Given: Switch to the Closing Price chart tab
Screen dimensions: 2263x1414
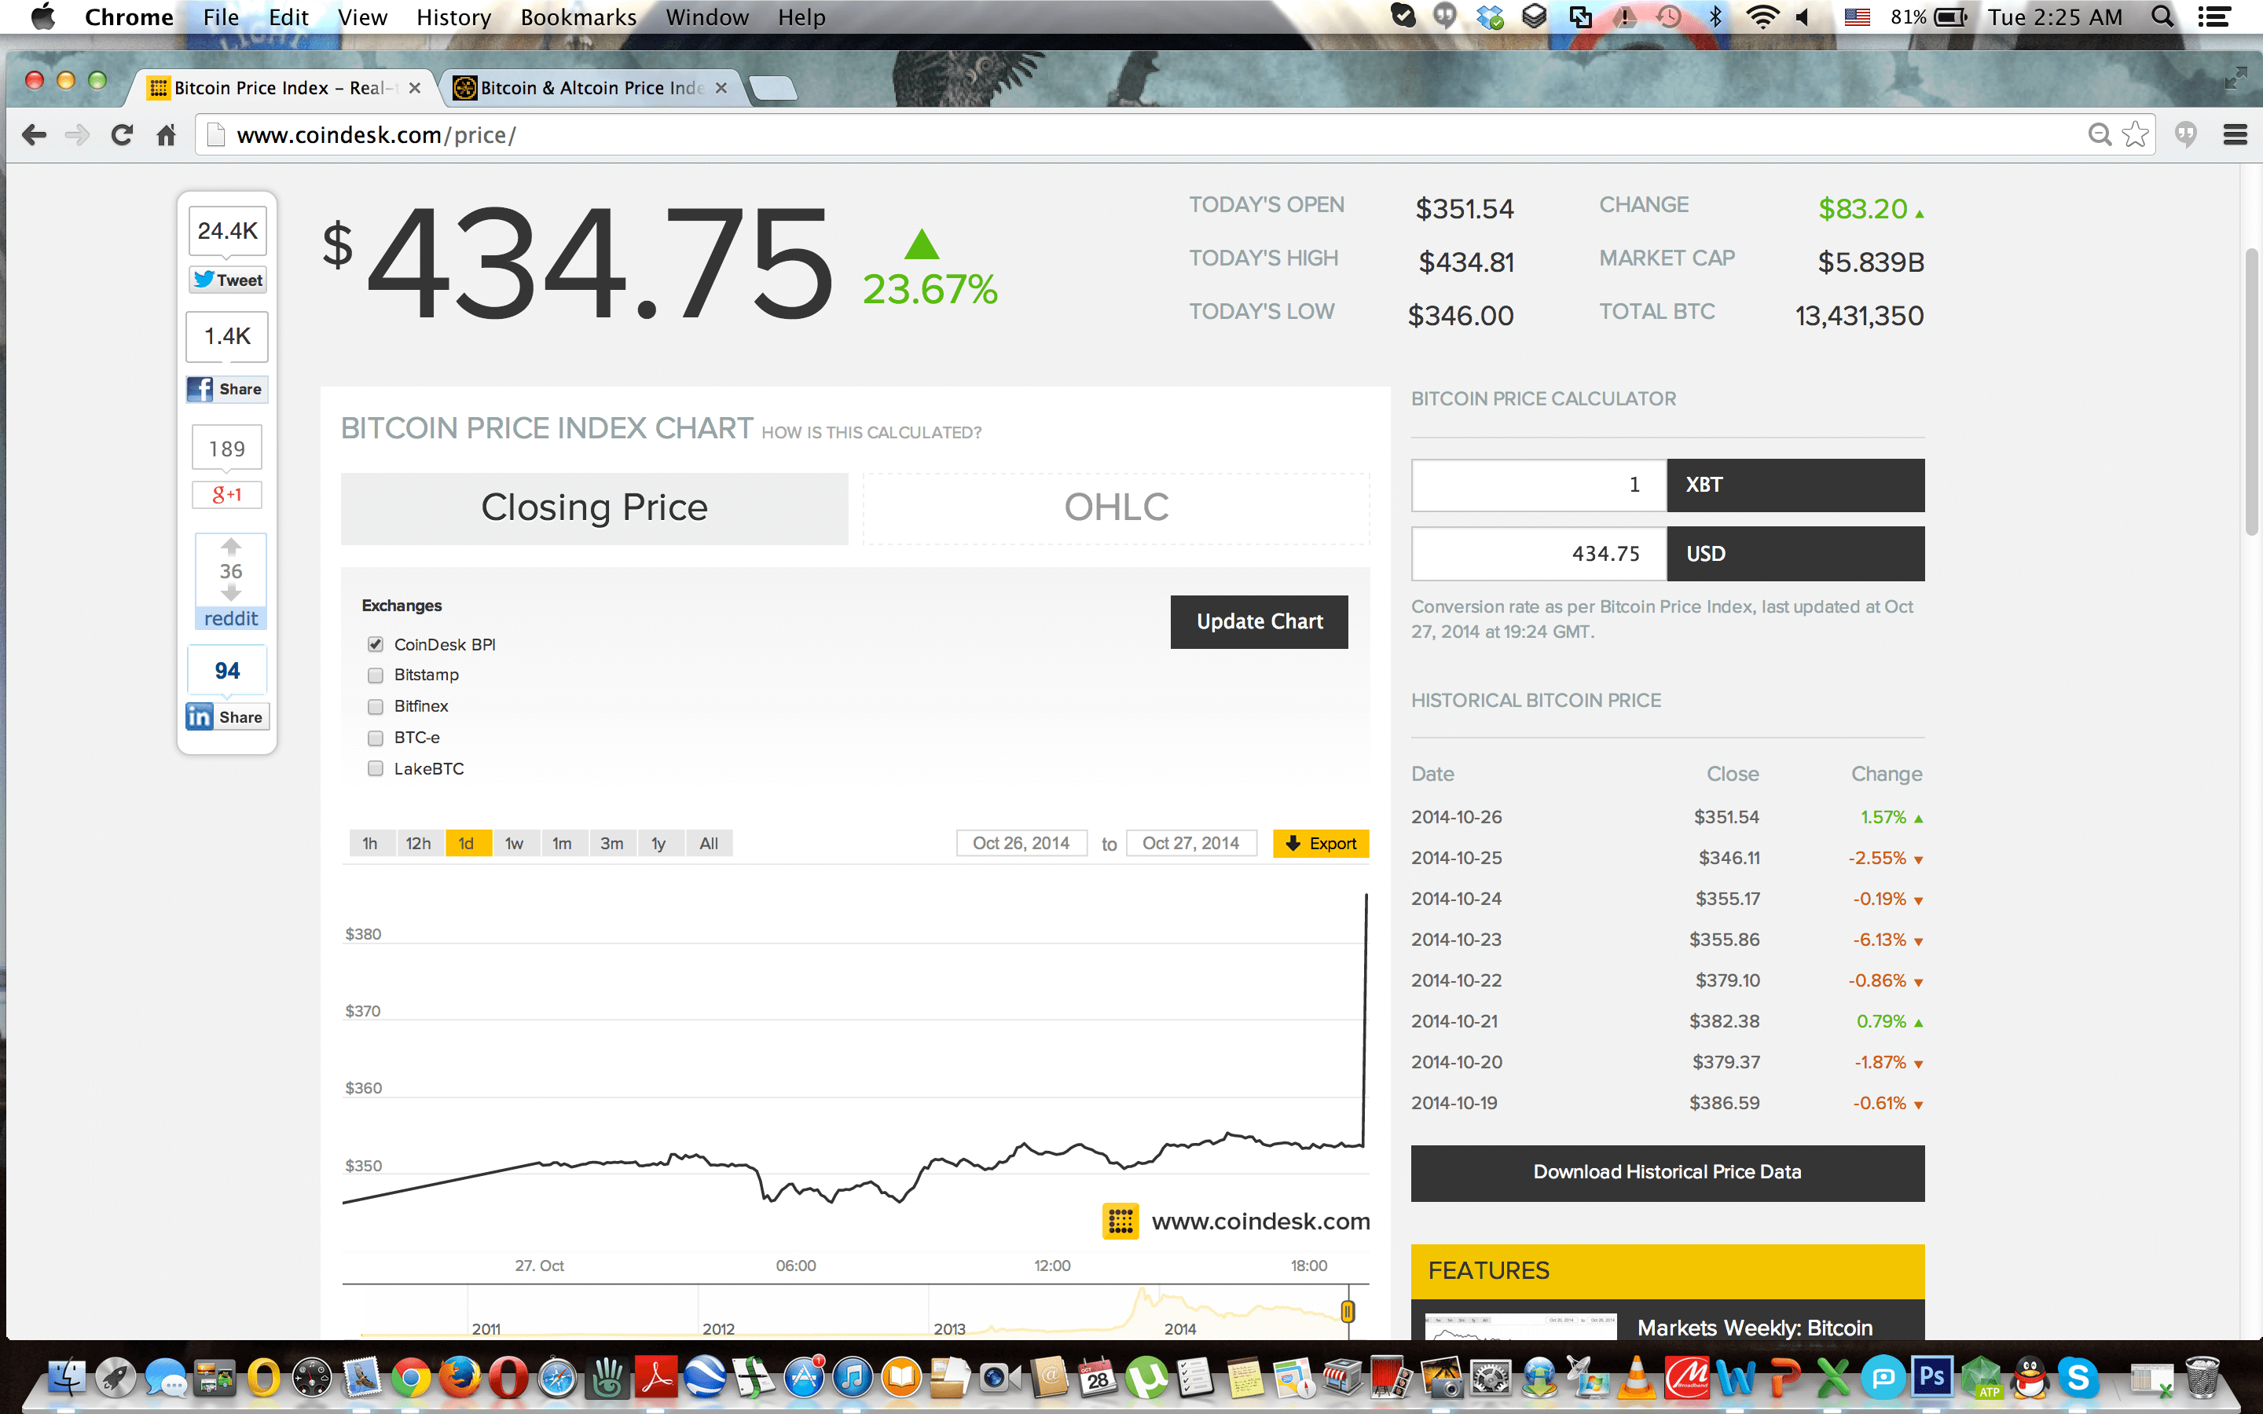Looking at the screenshot, I should coord(595,507).
